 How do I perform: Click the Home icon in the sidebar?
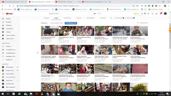pyautogui.click(x=3, y=19)
